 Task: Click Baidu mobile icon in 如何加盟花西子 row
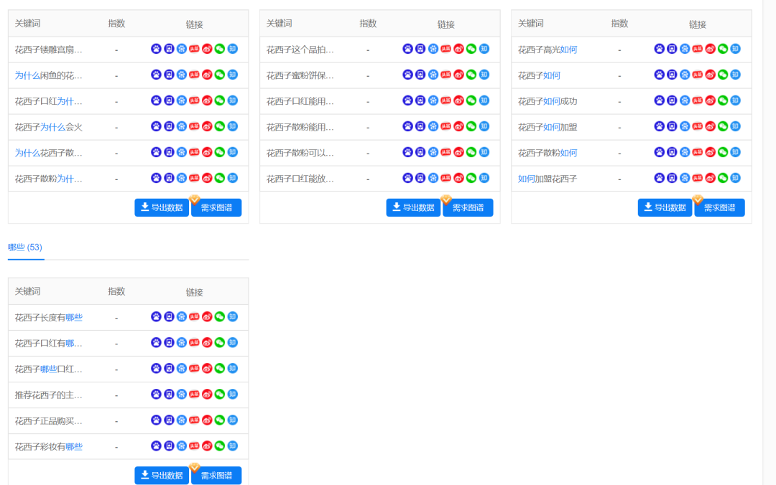click(672, 178)
